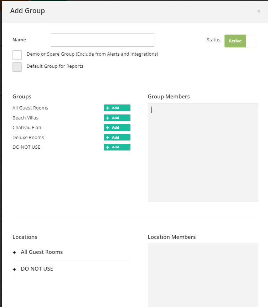Viewport: 268px width, 307px height.
Task: Add Beach Villas to Group Members
Action: click(x=117, y=118)
